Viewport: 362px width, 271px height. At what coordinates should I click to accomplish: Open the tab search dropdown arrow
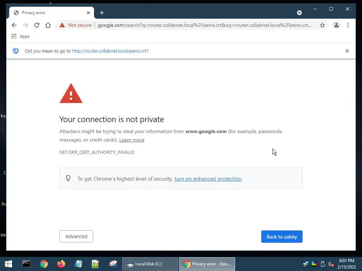pos(299,13)
